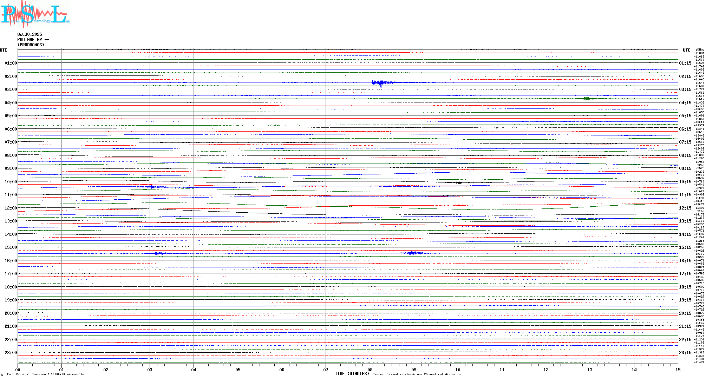
Task: Click the right UTC axis label
Action: [686, 50]
